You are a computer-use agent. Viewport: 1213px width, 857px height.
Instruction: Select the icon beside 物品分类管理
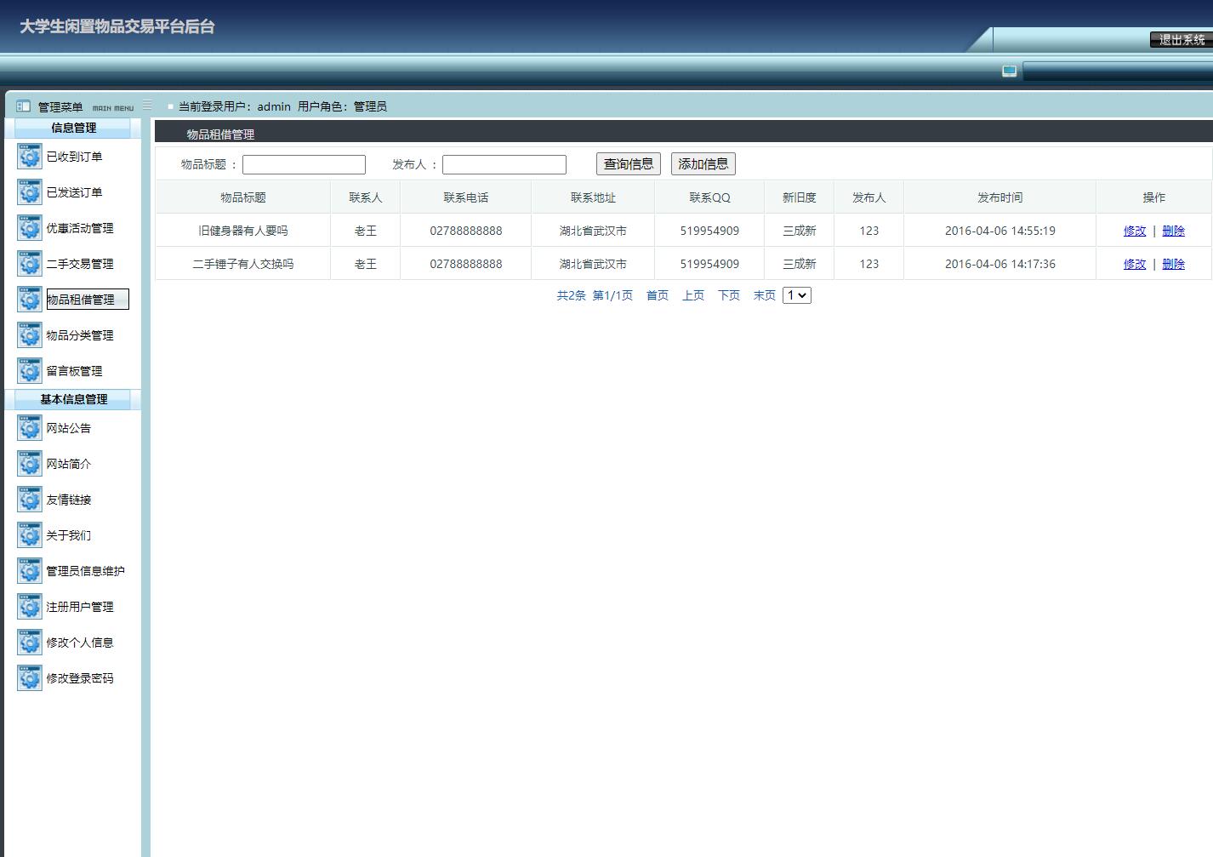pos(29,335)
